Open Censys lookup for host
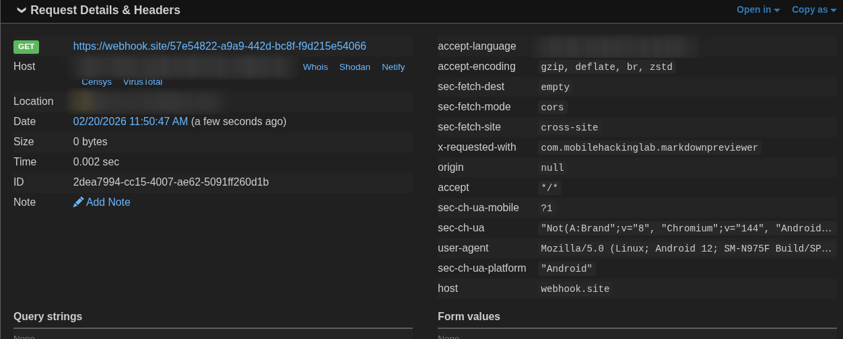The image size is (843, 339). pyautogui.click(x=96, y=82)
